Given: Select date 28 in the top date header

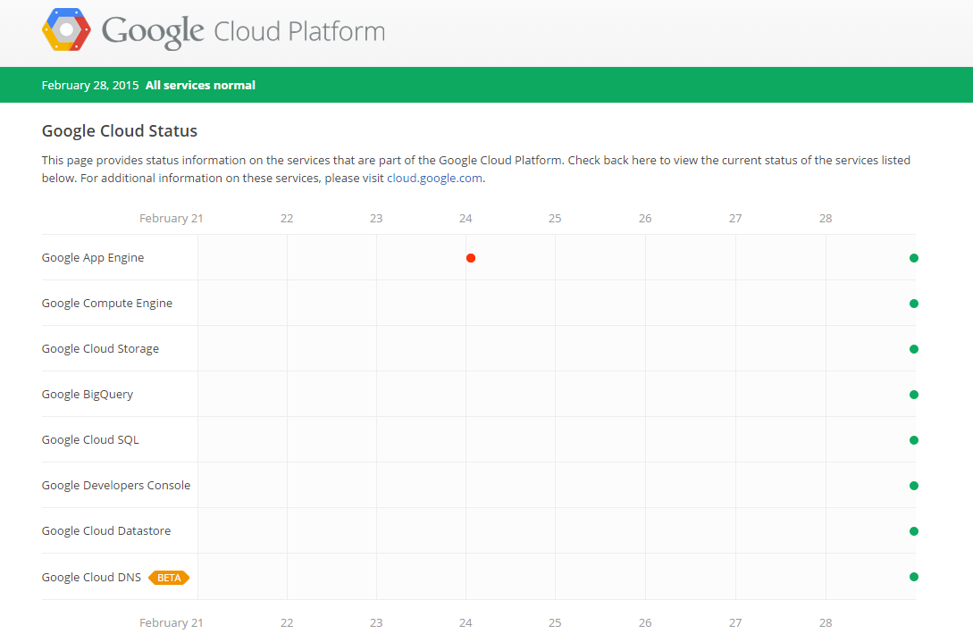Looking at the screenshot, I should coord(826,219).
